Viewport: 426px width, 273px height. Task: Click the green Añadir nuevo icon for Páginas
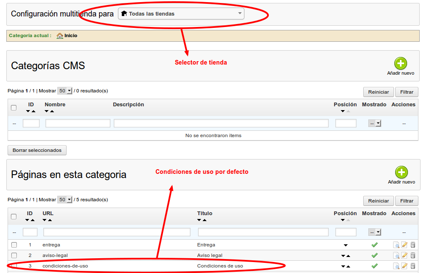tap(401, 173)
